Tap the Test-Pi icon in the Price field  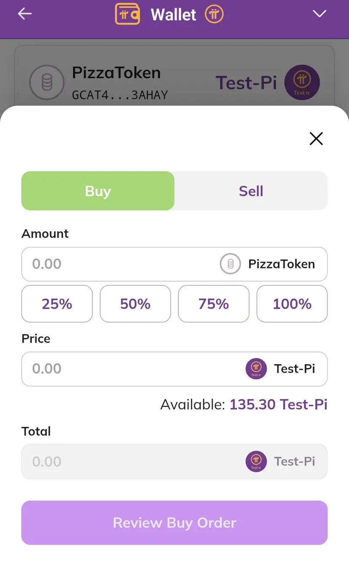[256, 369]
